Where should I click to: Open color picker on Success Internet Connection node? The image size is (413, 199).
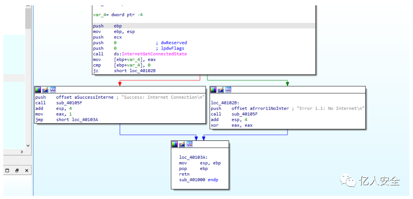(x=38, y=90)
